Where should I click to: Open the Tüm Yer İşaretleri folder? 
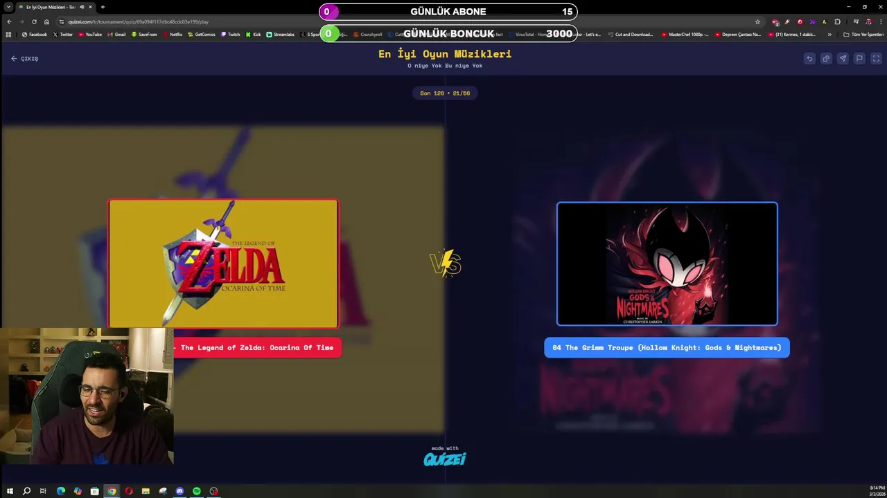(863, 34)
